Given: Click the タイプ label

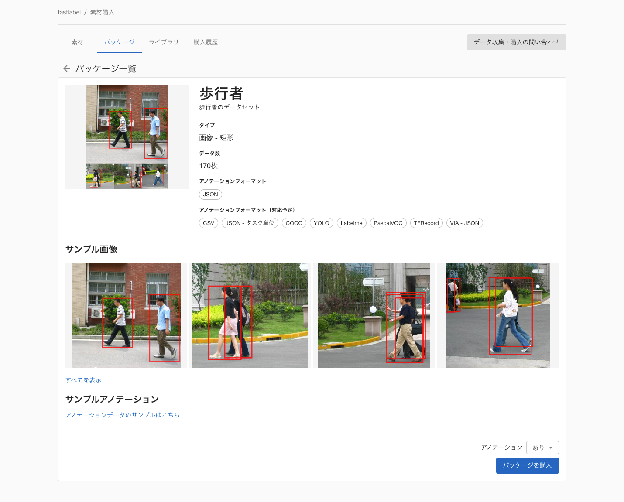Looking at the screenshot, I should click(207, 126).
